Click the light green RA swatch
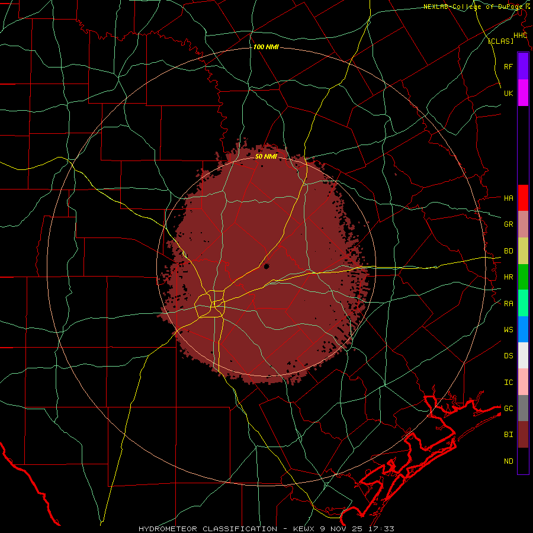Screen dimensions: 533x533 pos(523,303)
